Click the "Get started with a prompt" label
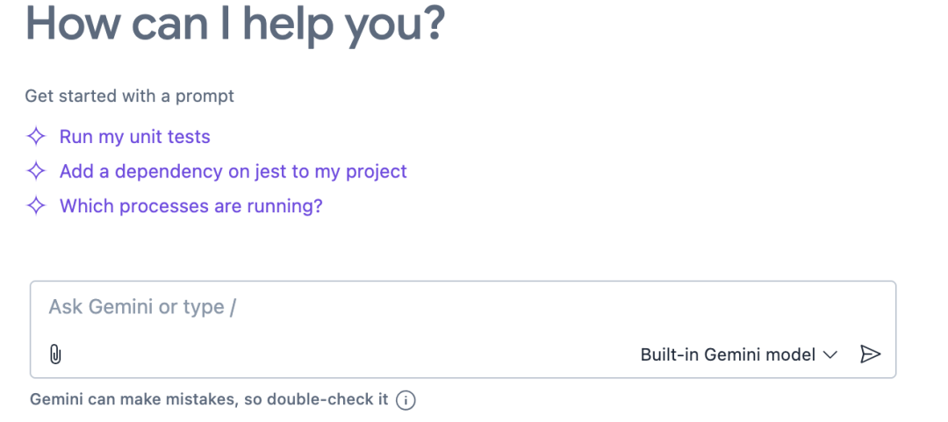This screenshot has height=422, width=948. coord(129,96)
